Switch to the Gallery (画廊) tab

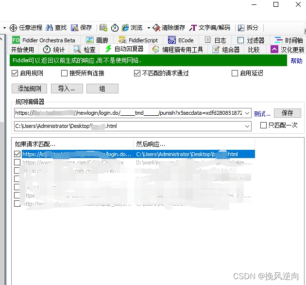coord(97,40)
